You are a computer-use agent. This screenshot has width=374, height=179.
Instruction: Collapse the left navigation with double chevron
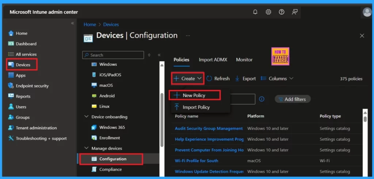(x=73, y=23)
